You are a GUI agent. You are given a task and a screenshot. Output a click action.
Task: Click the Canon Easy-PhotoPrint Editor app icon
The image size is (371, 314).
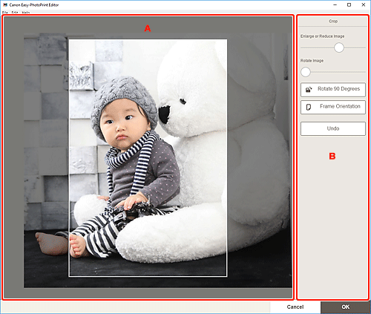click(5, 4)
